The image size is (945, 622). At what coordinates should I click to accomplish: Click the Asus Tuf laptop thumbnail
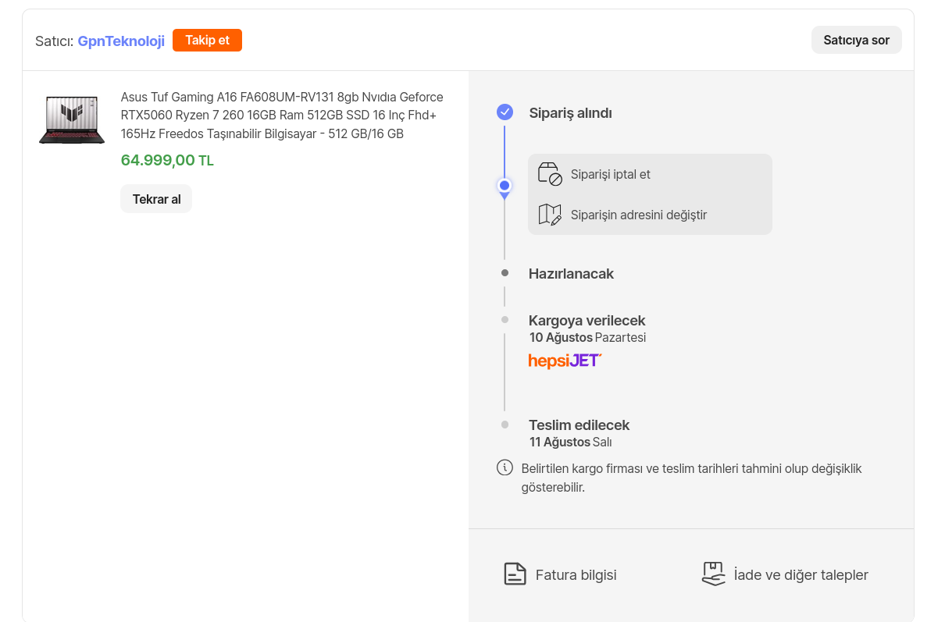click(72, 120)
